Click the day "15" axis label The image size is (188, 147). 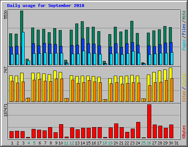(88, 143)
